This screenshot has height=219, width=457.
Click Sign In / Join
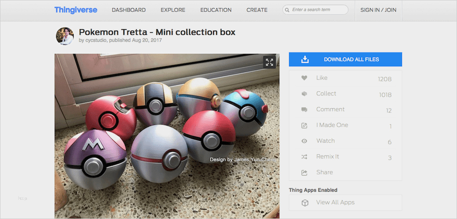[378, 10]
